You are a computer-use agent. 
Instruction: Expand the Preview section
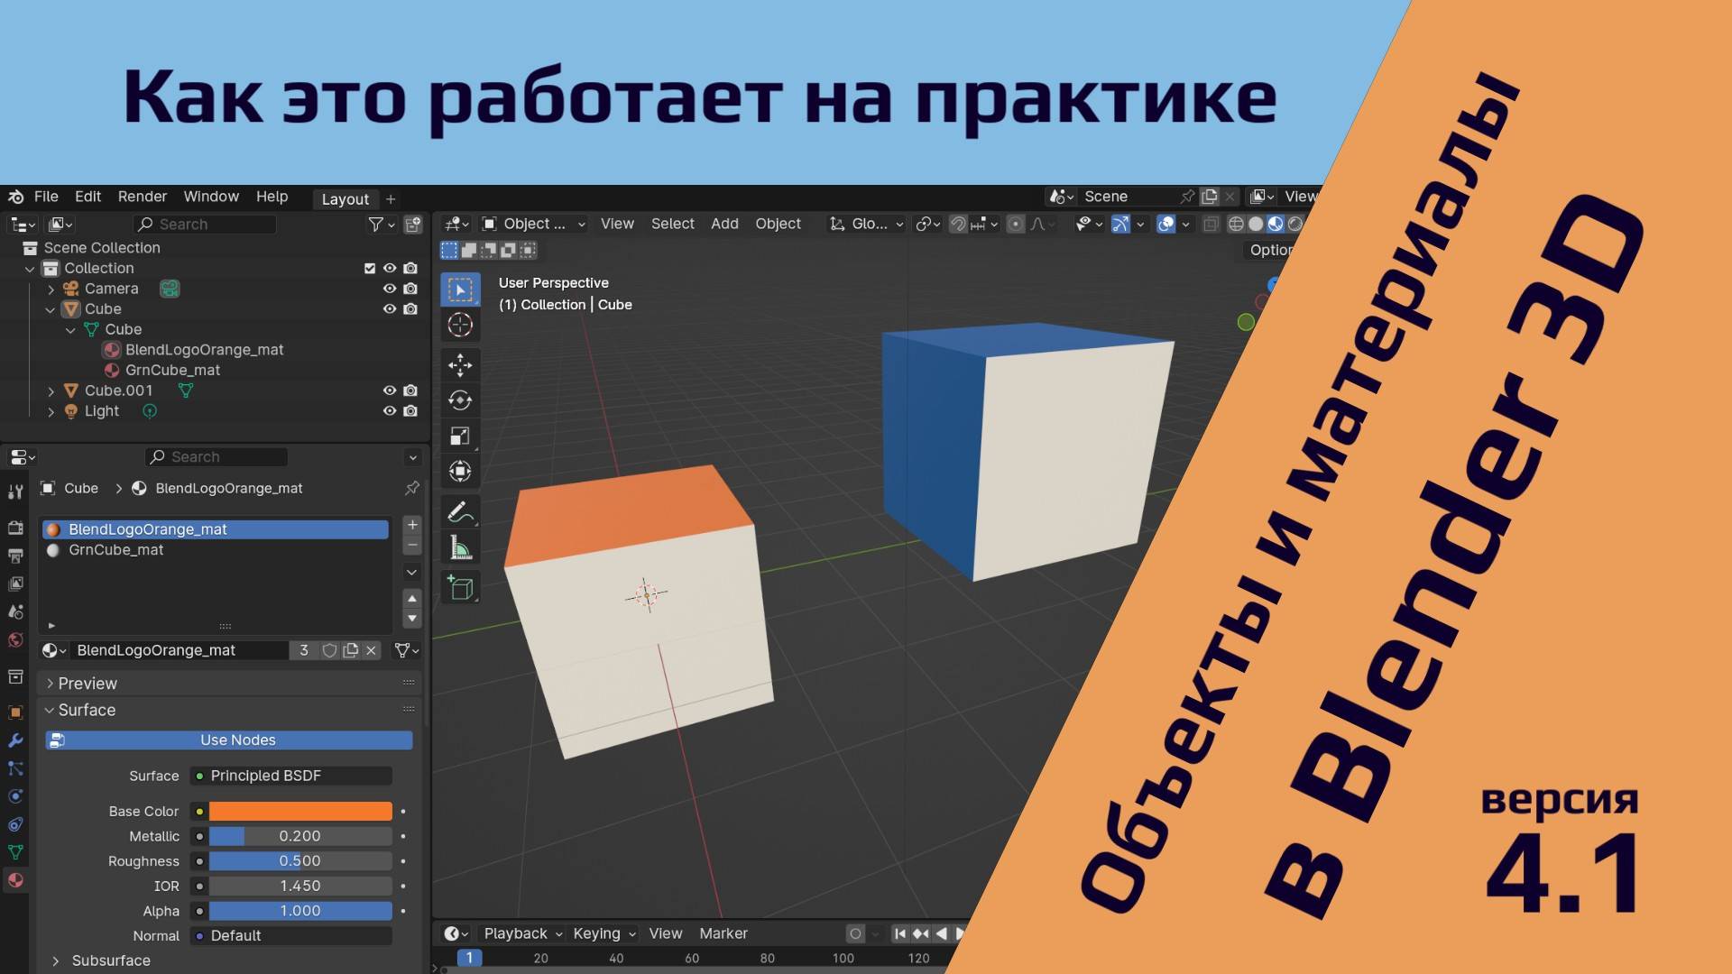(x=81, y=683)
